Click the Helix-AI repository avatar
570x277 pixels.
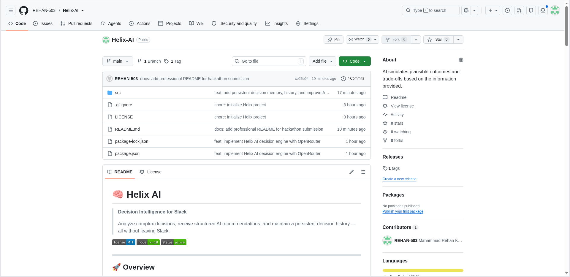[x=106, y=40]
